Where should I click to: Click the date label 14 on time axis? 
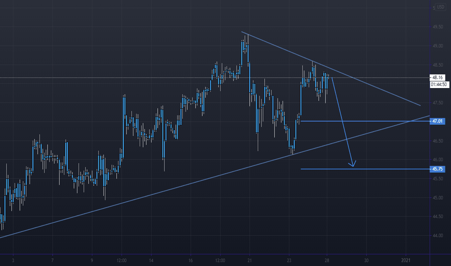pos(151,261)
